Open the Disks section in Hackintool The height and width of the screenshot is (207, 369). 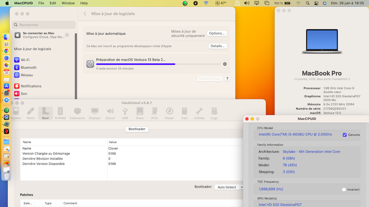click(139, 114)
